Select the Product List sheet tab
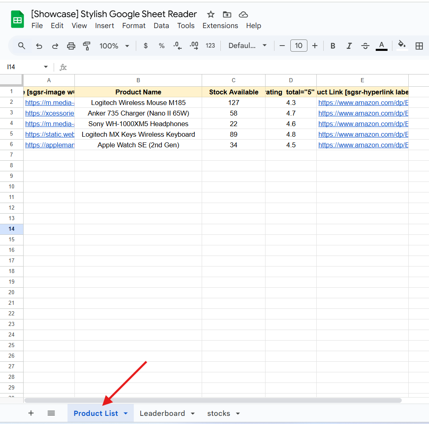The image size is (429, 424). pos(96,413)
